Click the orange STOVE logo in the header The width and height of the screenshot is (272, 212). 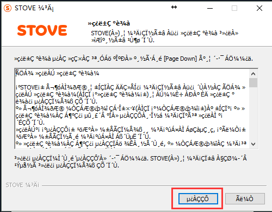tap(42, 30)
